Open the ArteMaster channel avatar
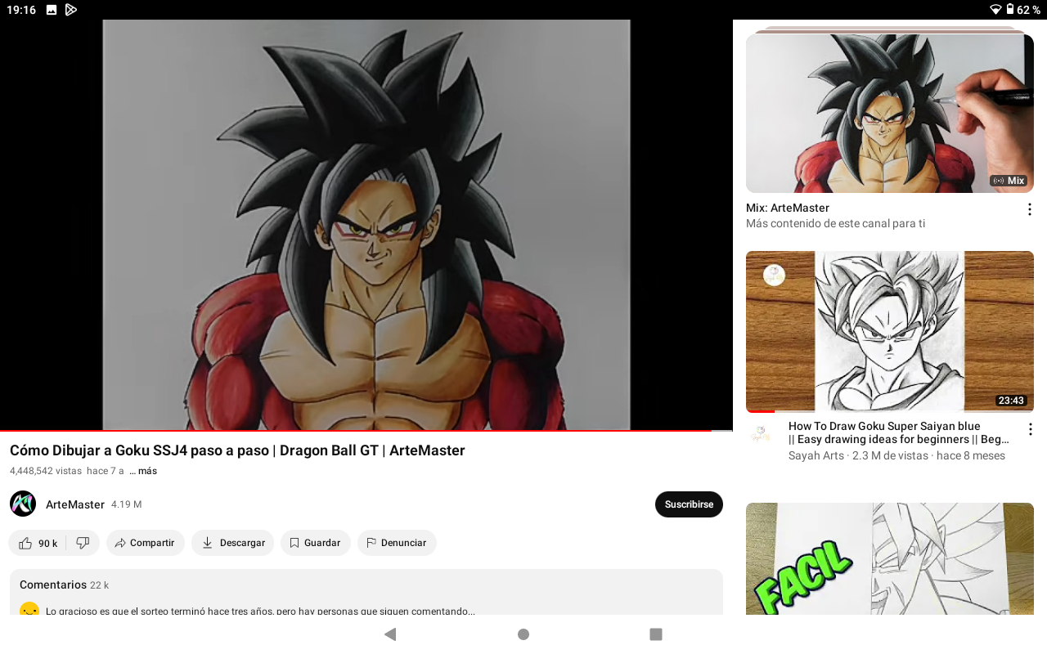1047x654 pixels. coord(23,504)
